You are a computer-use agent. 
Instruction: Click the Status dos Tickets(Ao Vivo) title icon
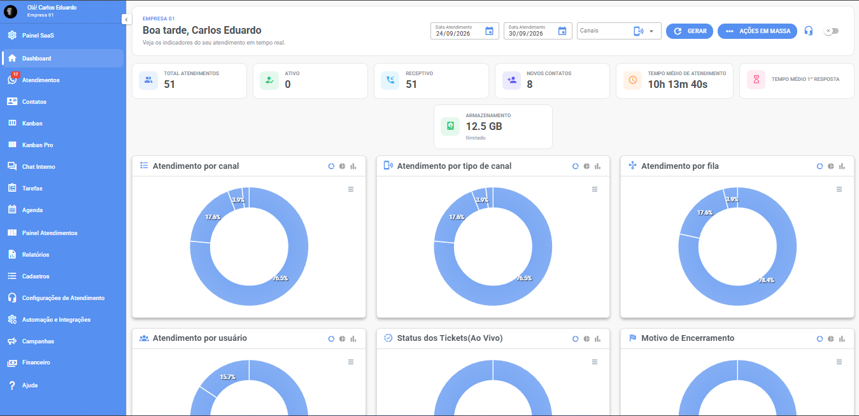pyautogui.click(x=388, y=338)
